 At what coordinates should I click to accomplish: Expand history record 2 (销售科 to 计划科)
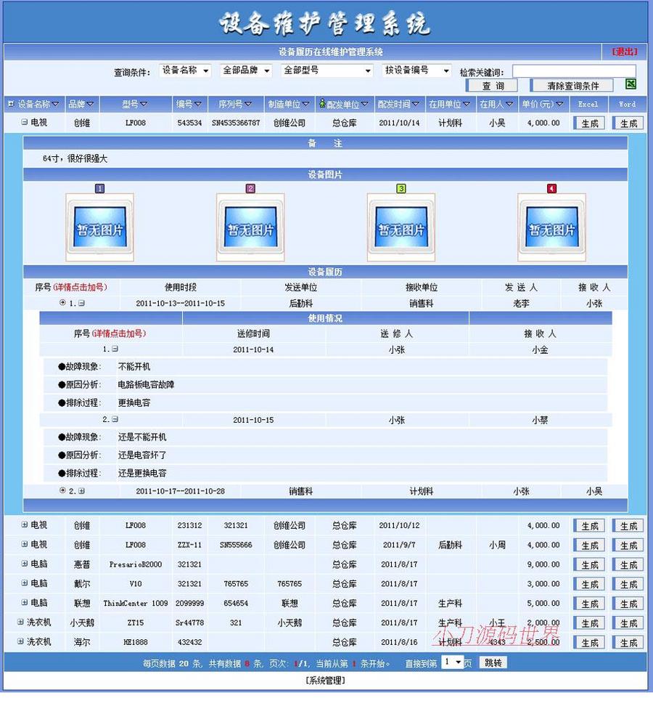point(81,491)
